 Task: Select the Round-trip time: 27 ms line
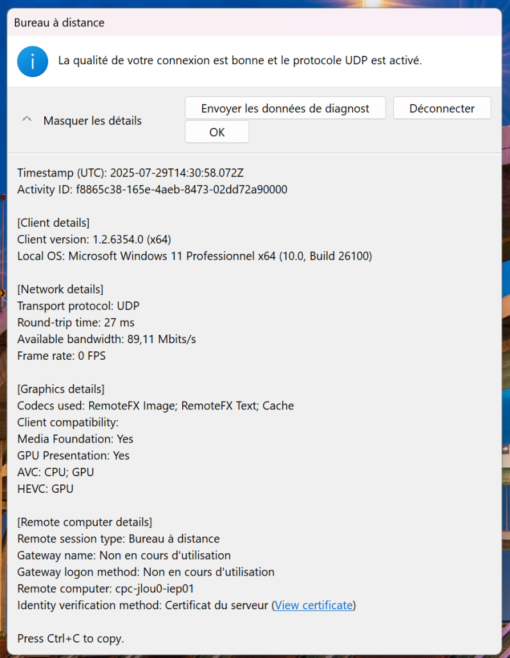pos(76,323)
